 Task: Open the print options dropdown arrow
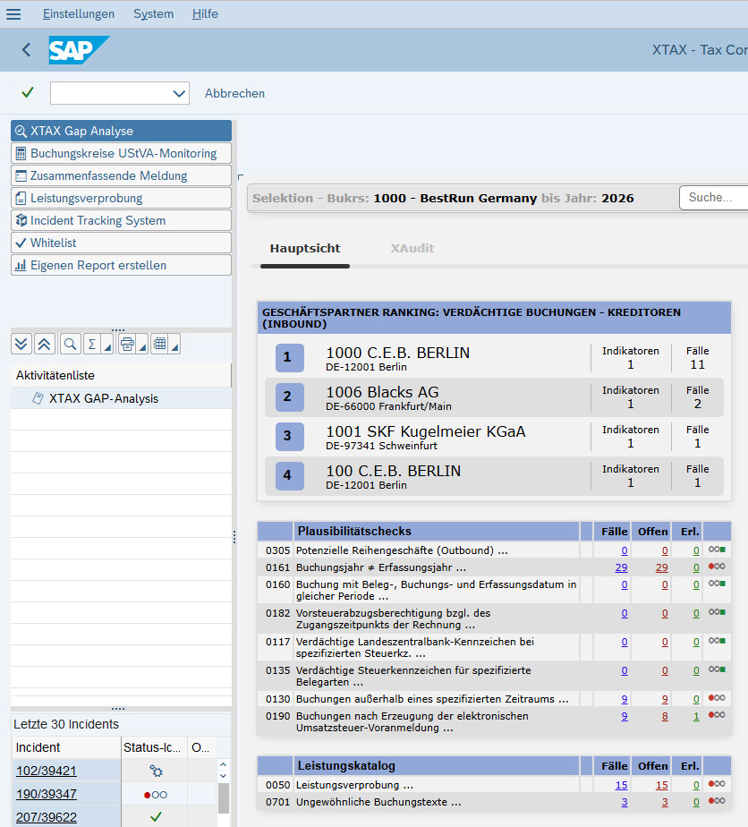[x=142, y=345]
